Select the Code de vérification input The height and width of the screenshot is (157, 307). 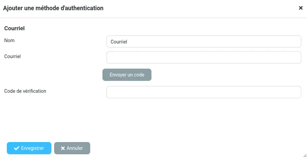tap(204, 92)
